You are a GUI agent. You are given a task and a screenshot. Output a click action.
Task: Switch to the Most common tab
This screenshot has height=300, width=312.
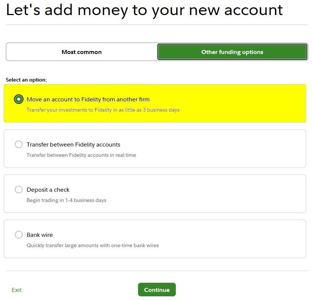click(x=81, y=52)
